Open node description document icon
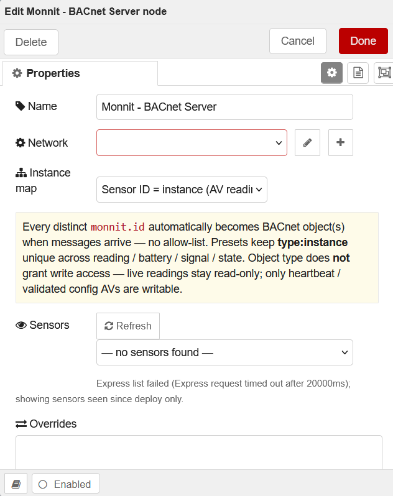Viewport: 393px width, 496px height. point(358,73)
